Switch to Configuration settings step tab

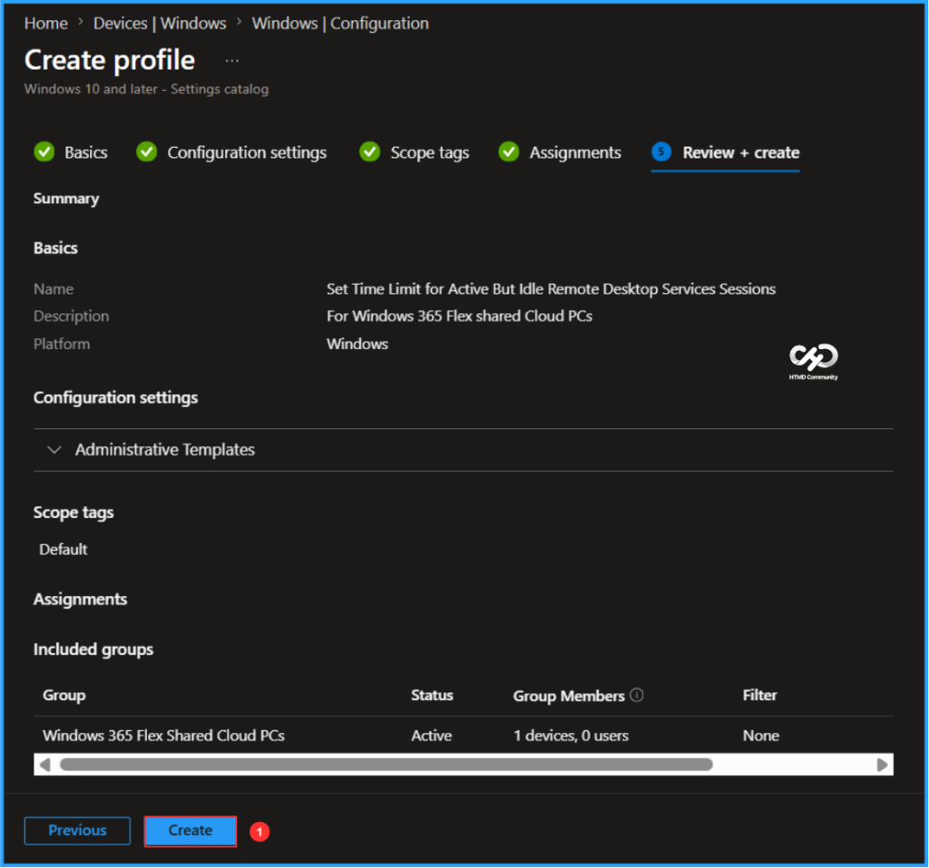(247, 153)
